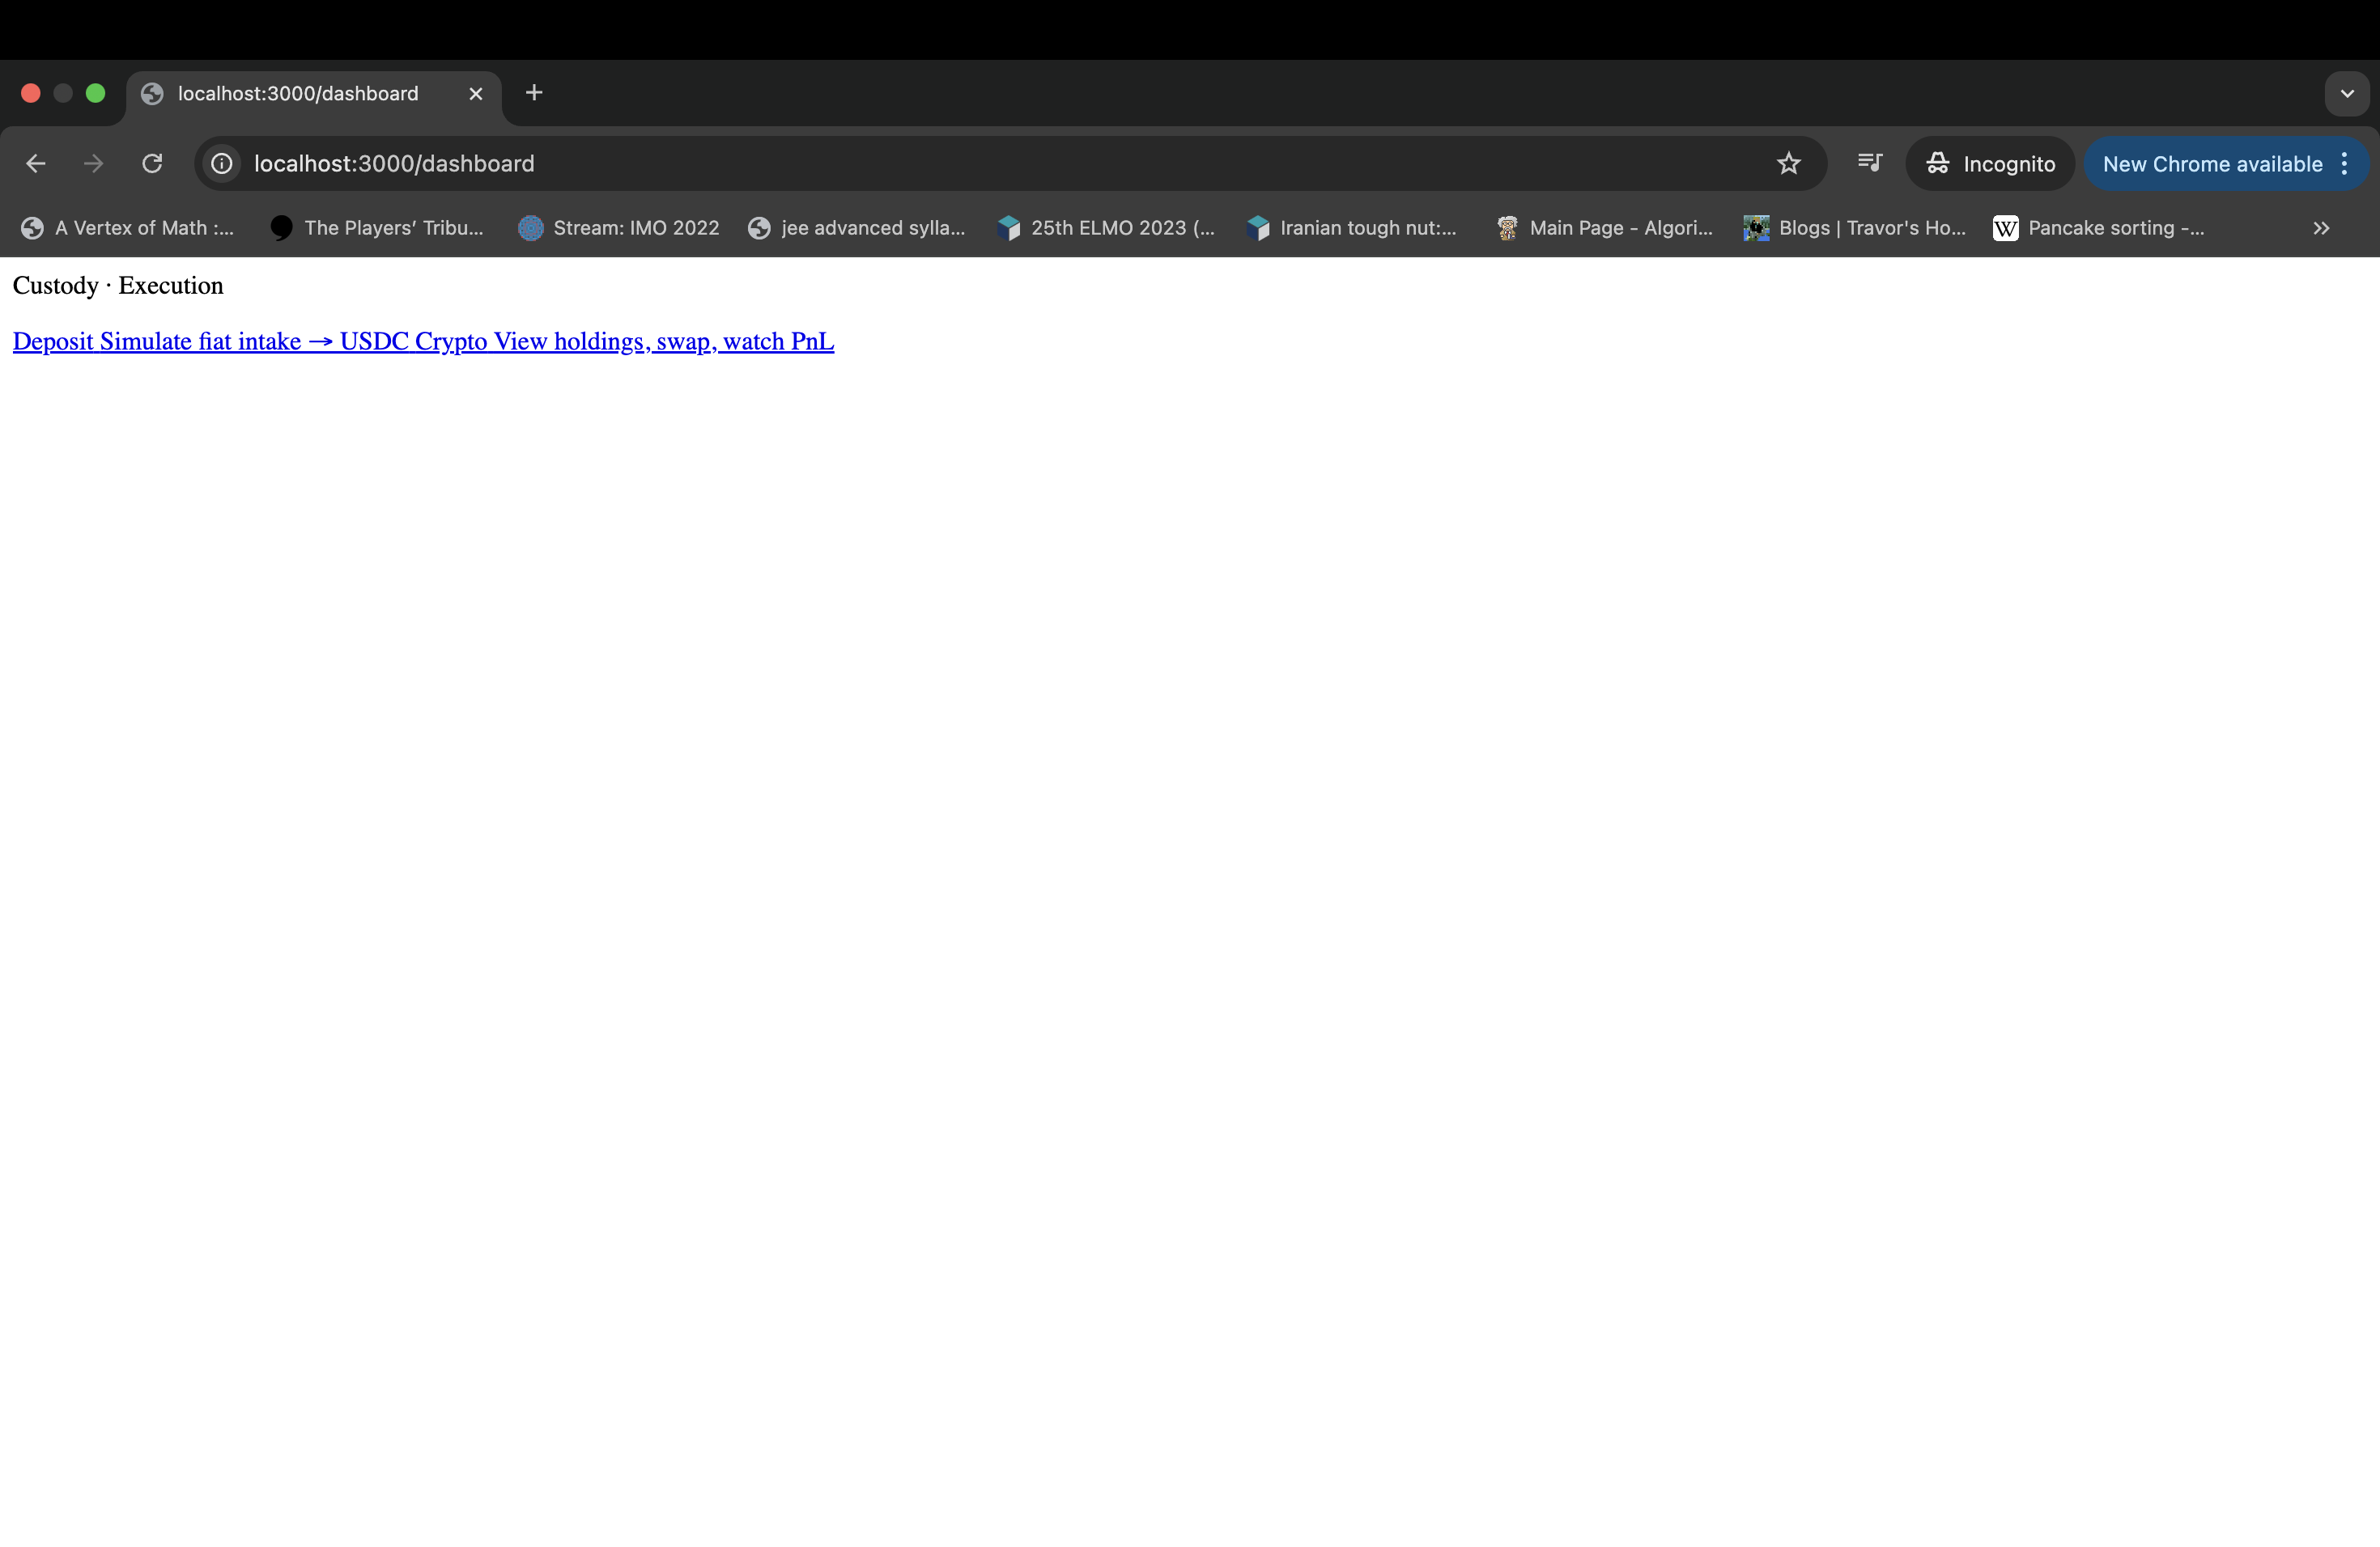Click the Incognito indicator button
Viewport: 2380px width, 1547px height.
tap(1990, 163)
